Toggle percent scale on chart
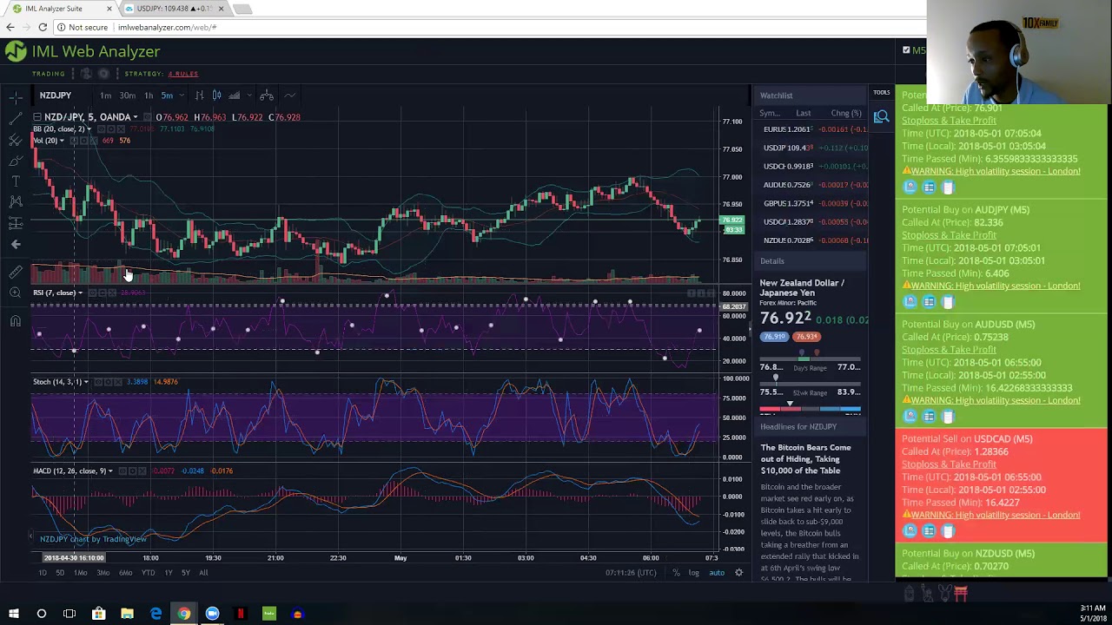Screen dimensions: 1112x625 pyautogui.click(x=676, y=573)
